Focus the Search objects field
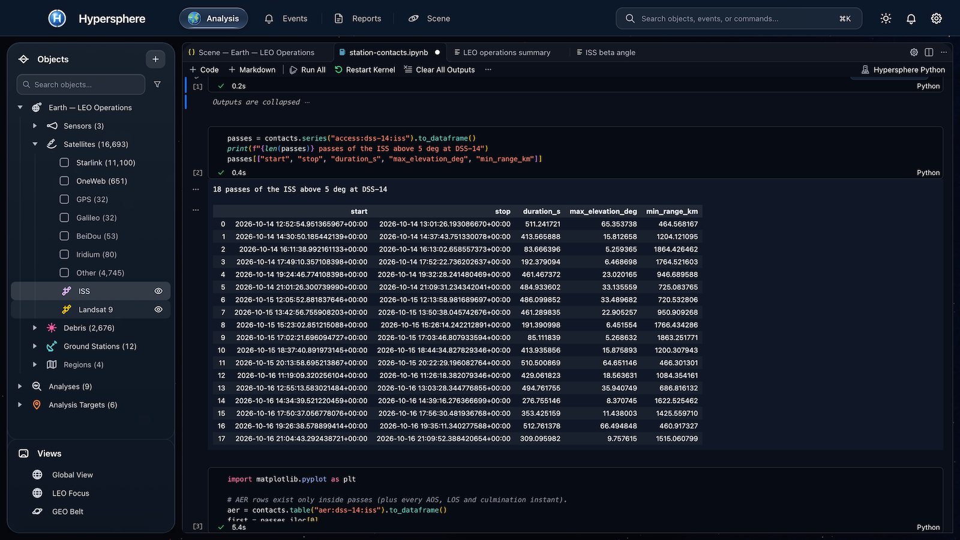The height and width of the screenshot is (540, 960). 81,85
